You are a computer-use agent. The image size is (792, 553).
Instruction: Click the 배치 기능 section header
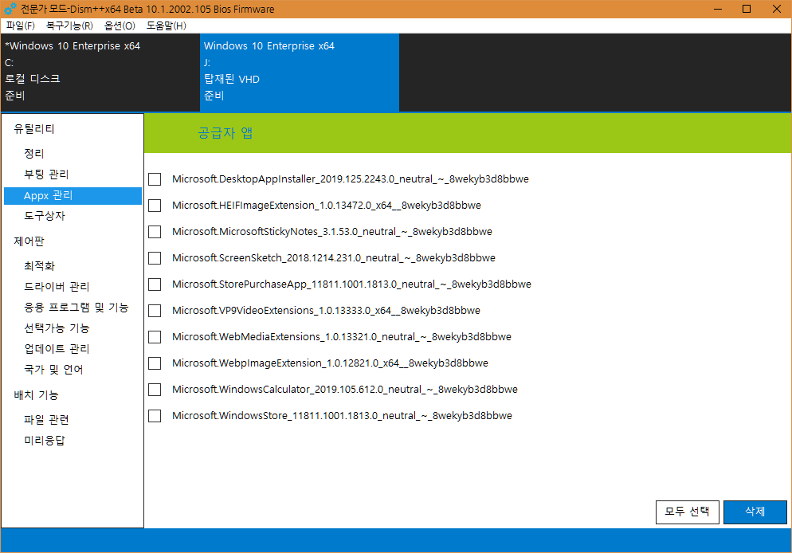tap(36, 395)
